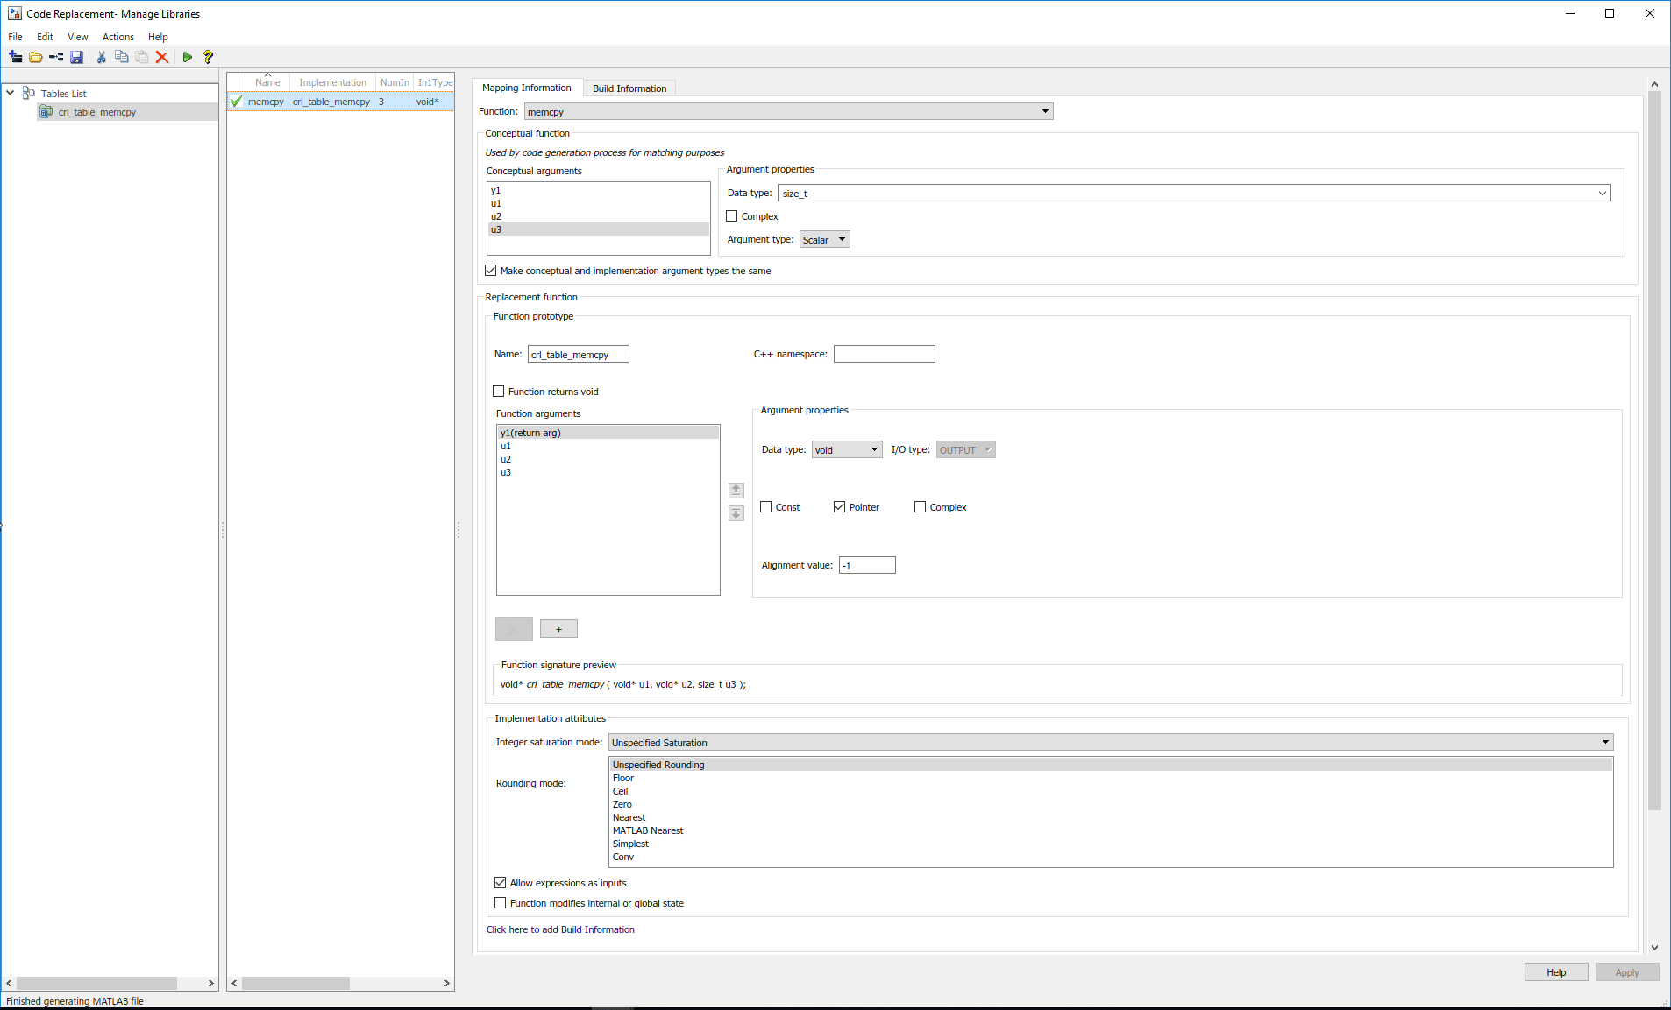Screen dimensions: 1671x1010
Task: Open the View menu
Action: pyautogui.click(x=78, y=37)
